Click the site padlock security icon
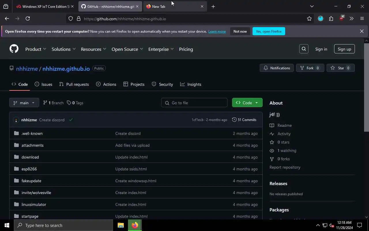Screen dimensions: 369x231 tap(78, 19)
